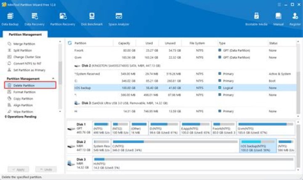Select the C: partition row

click(185, 81)
